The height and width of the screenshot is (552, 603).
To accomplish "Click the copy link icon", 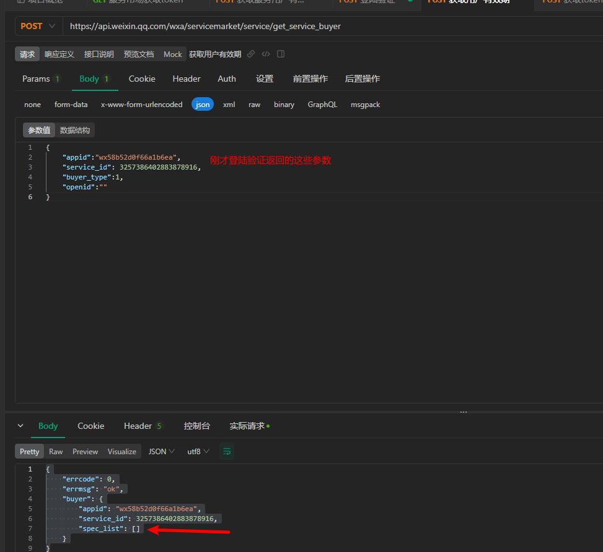I will click(x=251, y=54).
